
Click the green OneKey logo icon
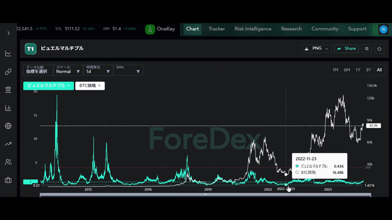click(150, 29)
